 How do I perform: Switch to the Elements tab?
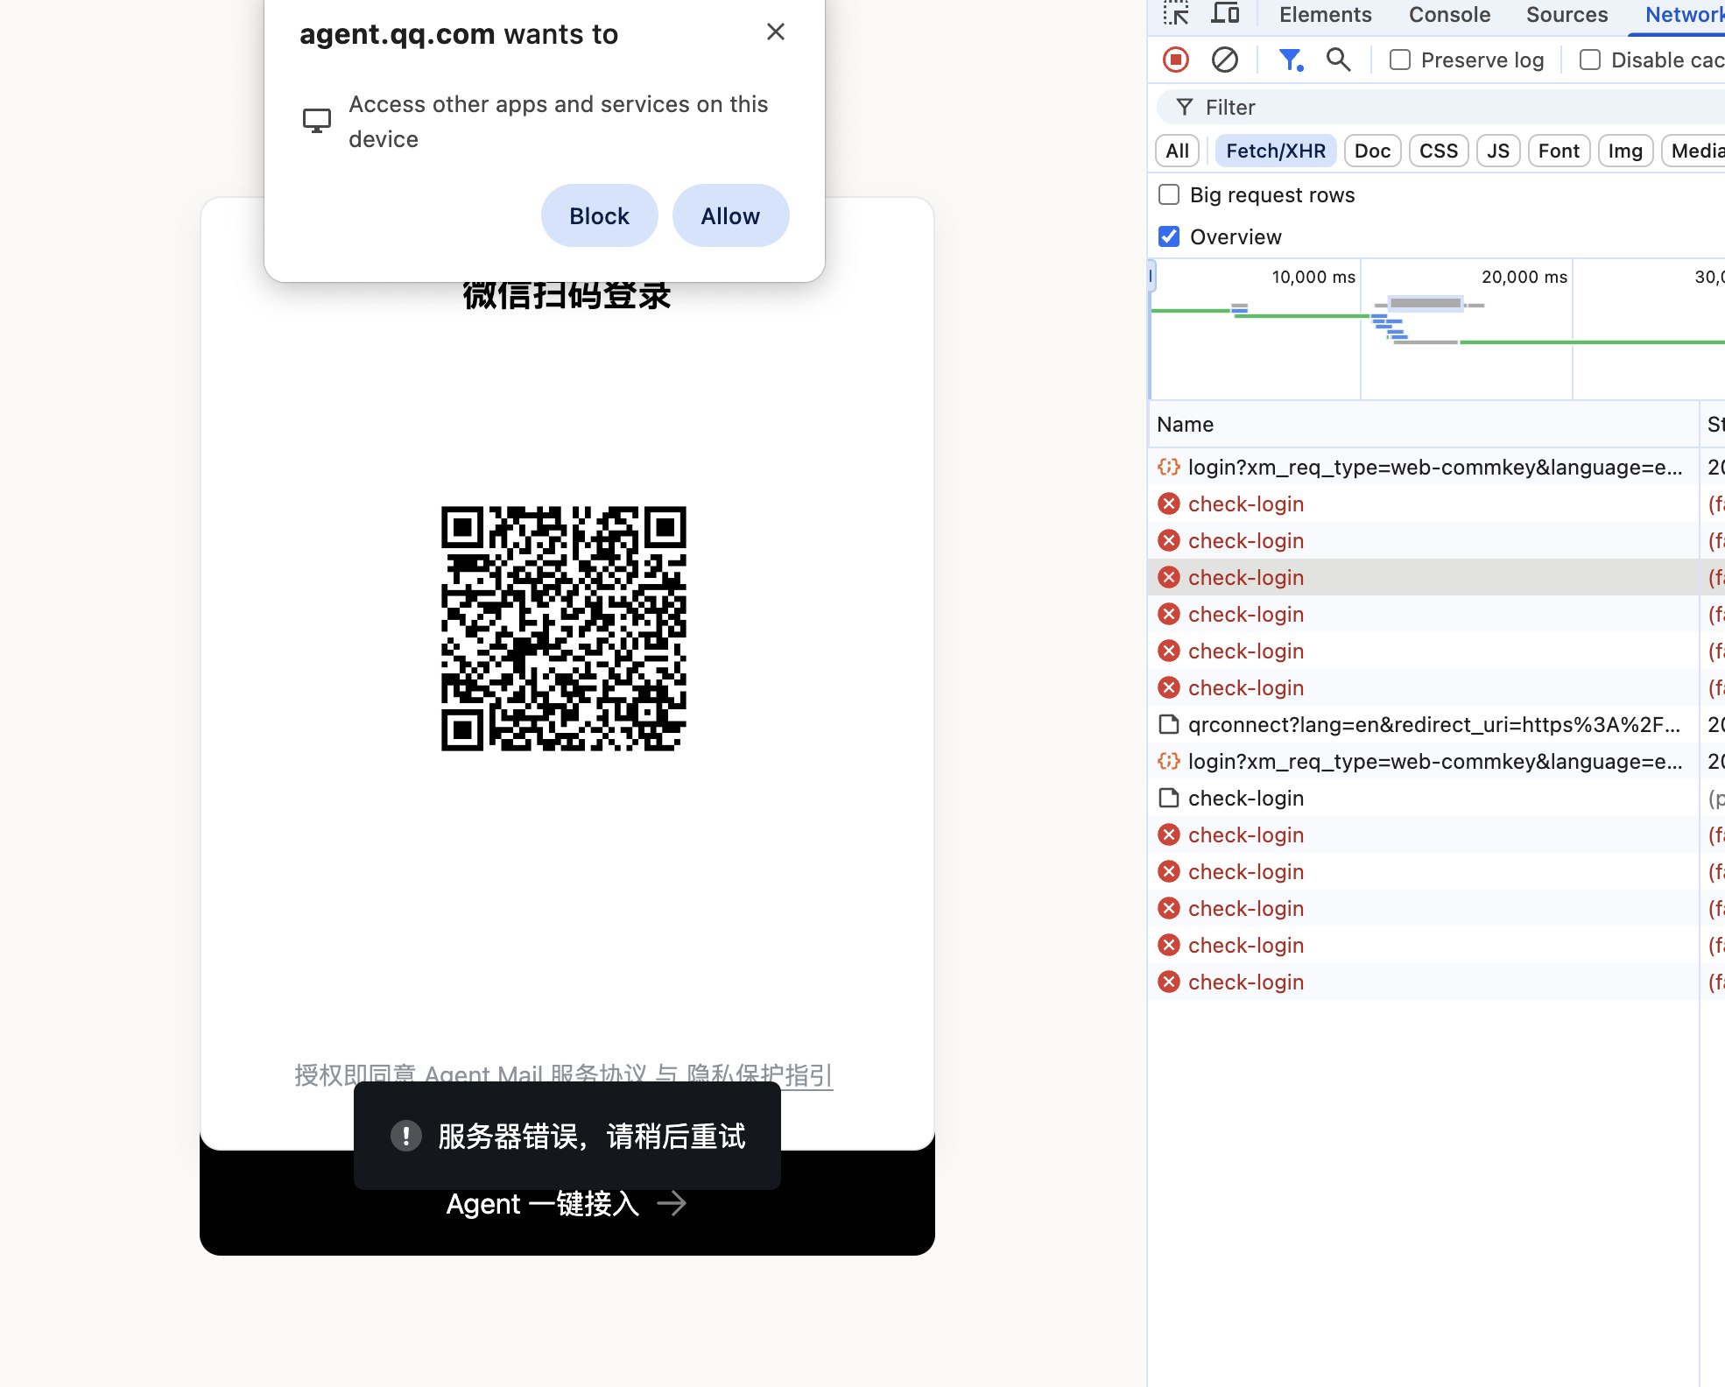point(1325,15)
